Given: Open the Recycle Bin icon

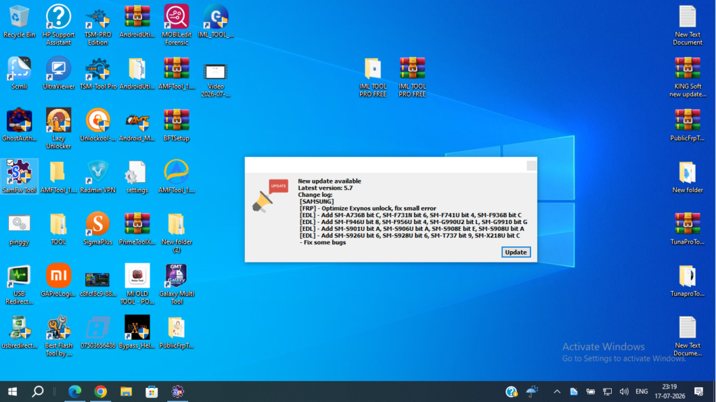Looking at the screenshot, I should (x=19, y=22).
